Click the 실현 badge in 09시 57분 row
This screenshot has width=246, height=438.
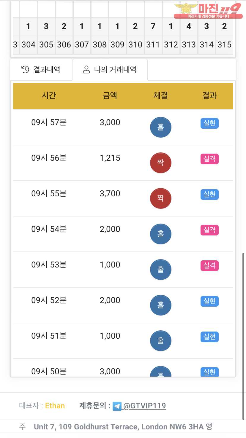point(209,123)
